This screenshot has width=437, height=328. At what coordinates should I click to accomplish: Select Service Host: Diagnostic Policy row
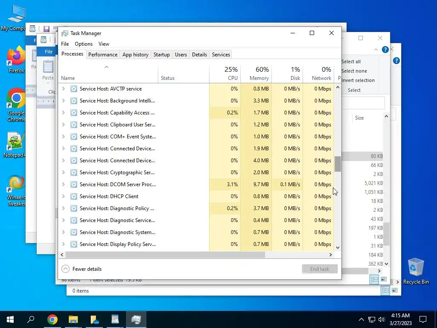(196, 208)
